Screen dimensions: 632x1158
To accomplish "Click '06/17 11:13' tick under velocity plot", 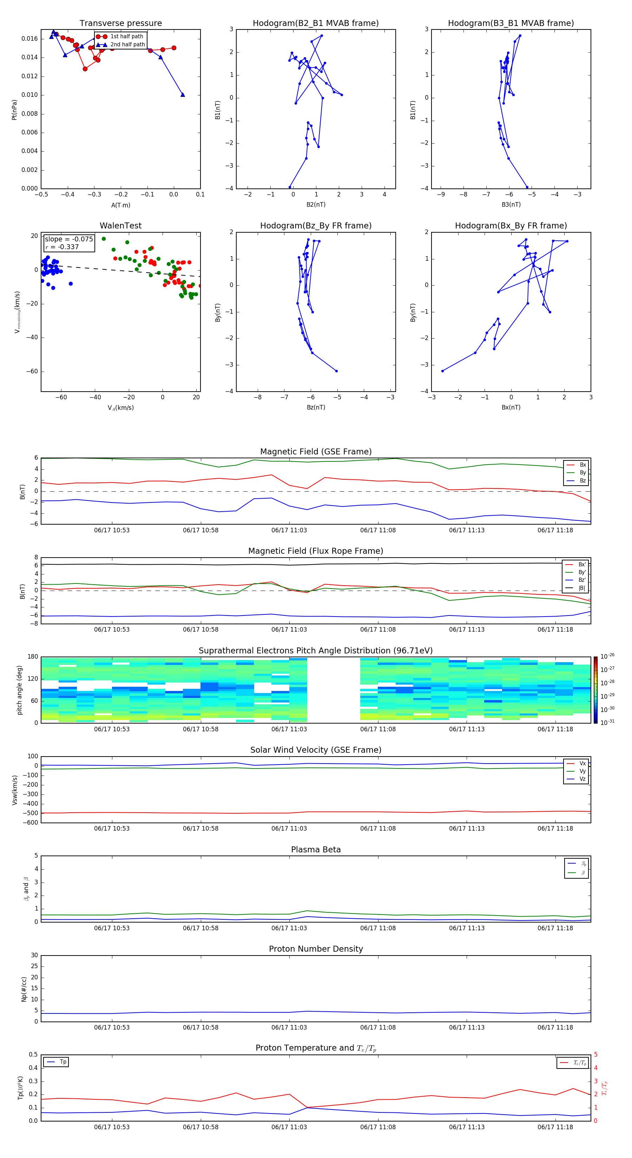I will click(x=467, y=828).
